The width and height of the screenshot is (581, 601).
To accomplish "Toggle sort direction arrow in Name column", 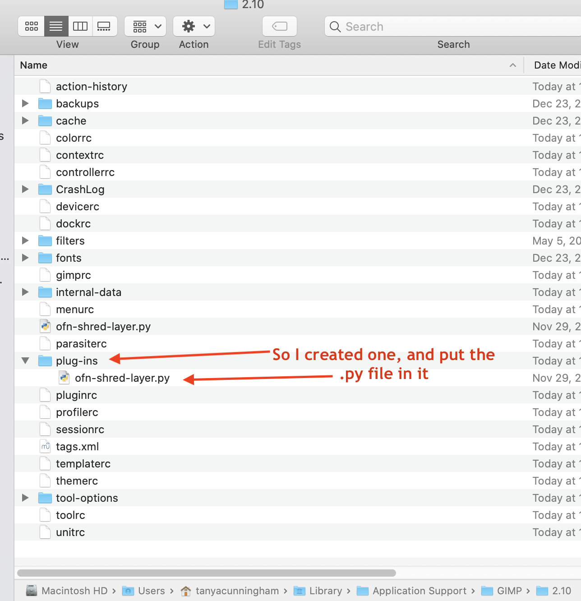I will [513, 65].
